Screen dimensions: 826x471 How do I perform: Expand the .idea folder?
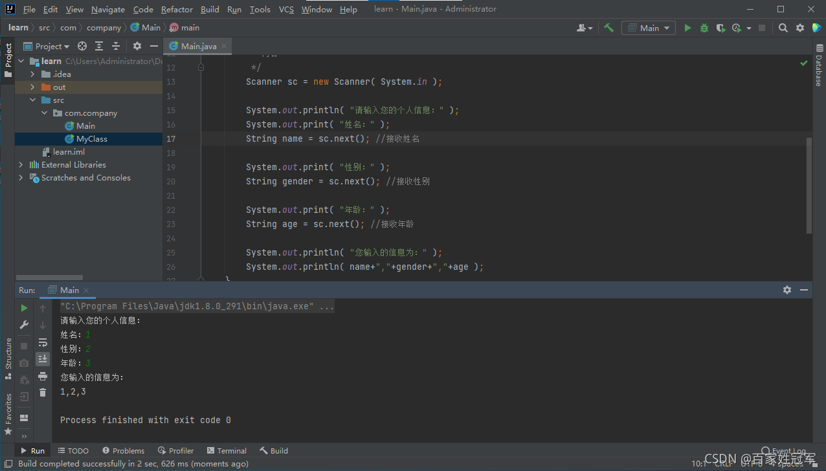point(32,74)
